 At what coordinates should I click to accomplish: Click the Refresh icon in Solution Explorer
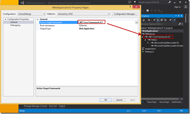pyautogui.click(x=158, y=20)
